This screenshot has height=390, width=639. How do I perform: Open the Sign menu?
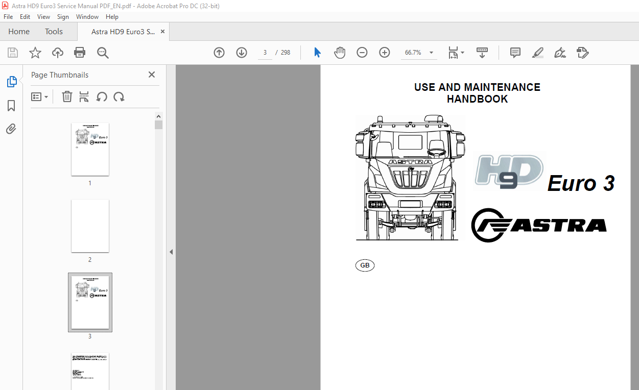[63, 17]
